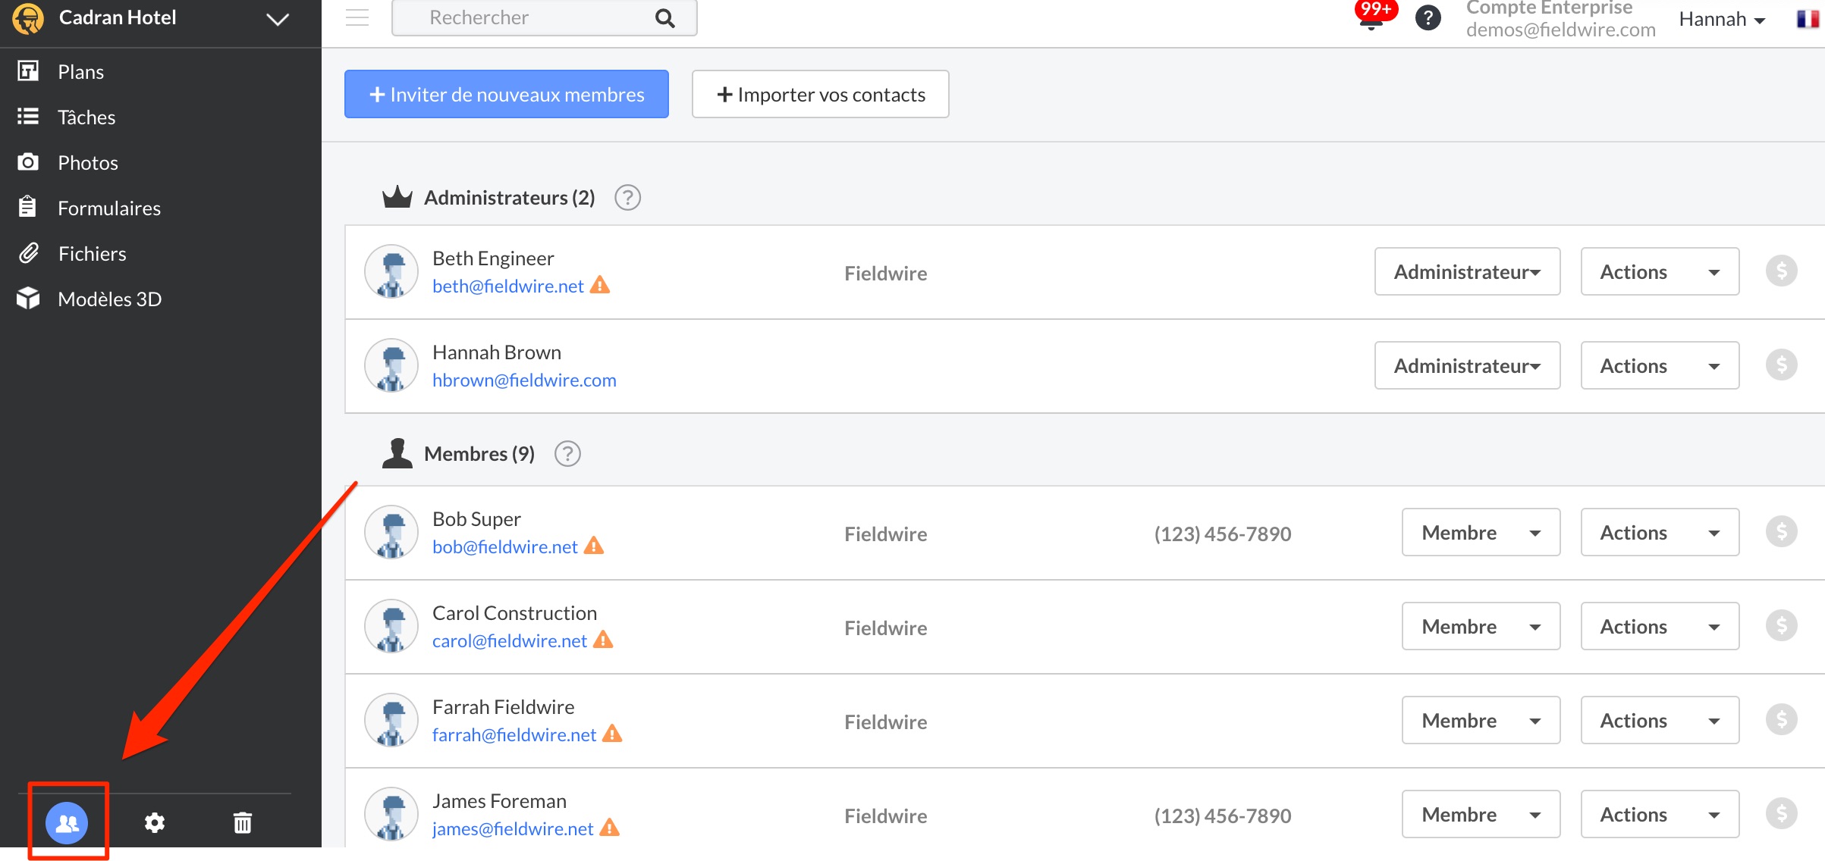Open Actions dropdown for Carol Construction
The image size is (1825, 861).
[x=1660, y=626]
